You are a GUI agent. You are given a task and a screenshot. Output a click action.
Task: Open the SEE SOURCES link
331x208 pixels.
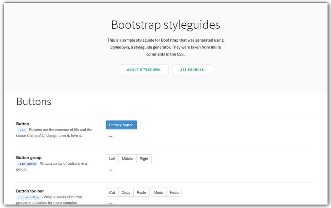[192, 69]
